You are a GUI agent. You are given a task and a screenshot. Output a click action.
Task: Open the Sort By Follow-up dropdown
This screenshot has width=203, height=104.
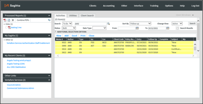point(140,24)
